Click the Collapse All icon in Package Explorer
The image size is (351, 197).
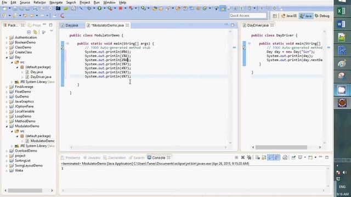pos(29,32)
